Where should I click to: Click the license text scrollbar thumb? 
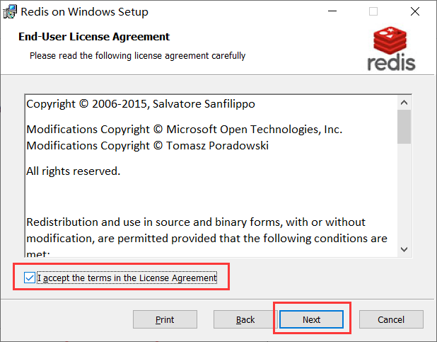pos(404,126)
